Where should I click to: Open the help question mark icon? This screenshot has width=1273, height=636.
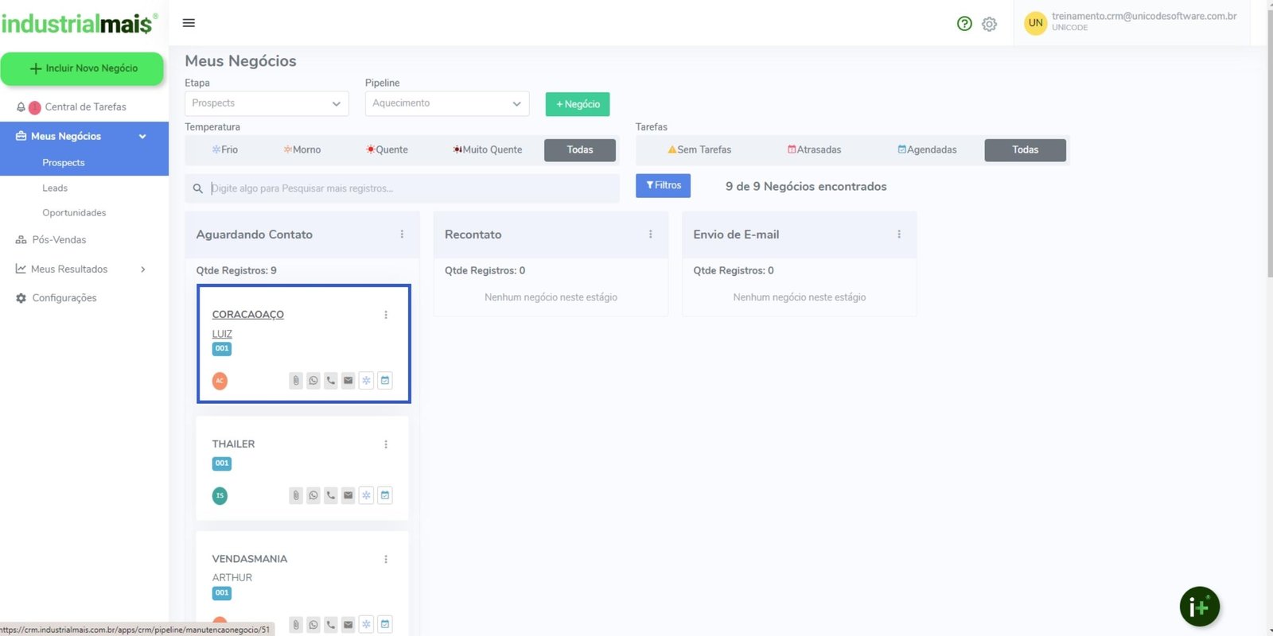(x=964, y=24)
